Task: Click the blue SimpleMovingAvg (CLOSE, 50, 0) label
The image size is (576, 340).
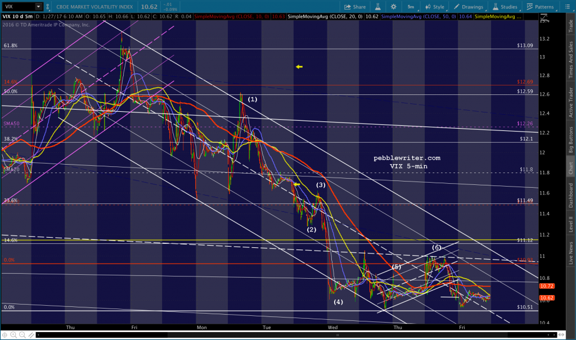Action: (418, 16)
